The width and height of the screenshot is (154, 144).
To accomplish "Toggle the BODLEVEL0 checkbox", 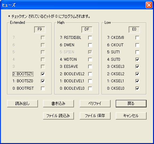I will pos(90,88).
